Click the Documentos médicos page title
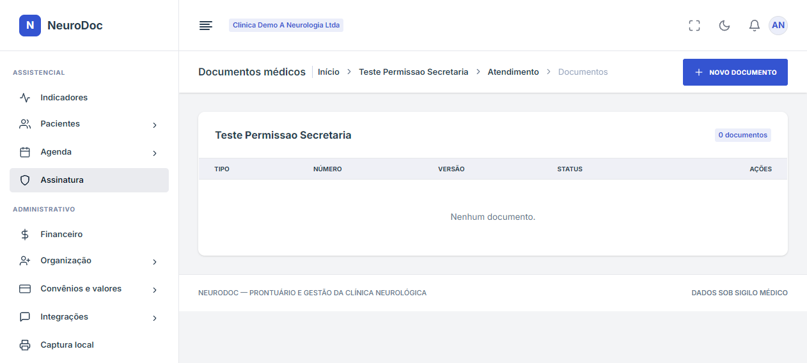The image size is (807, 363). click(x=252, y=72)
